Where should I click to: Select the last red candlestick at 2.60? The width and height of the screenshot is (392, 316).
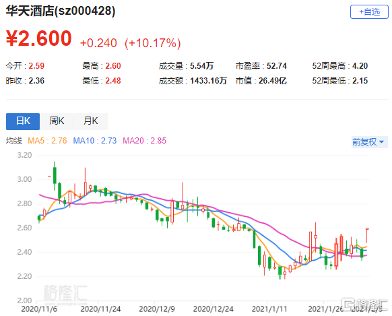click(x=367, y=229)
